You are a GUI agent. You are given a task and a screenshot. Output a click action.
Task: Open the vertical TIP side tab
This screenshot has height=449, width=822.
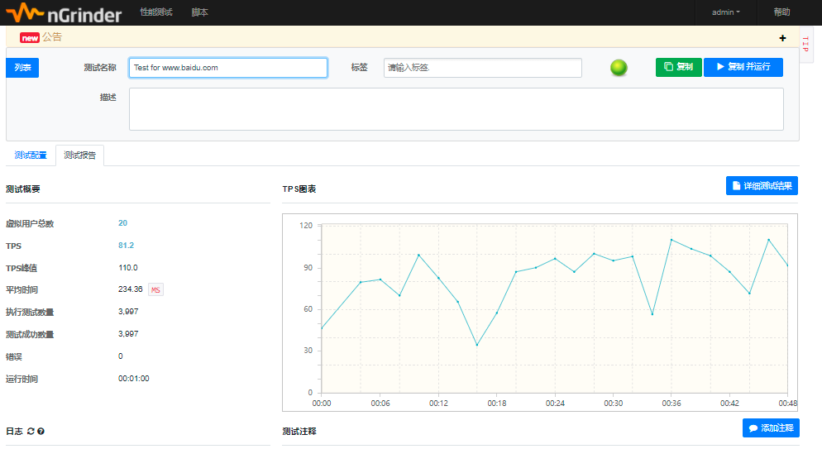tap(805, 45)
